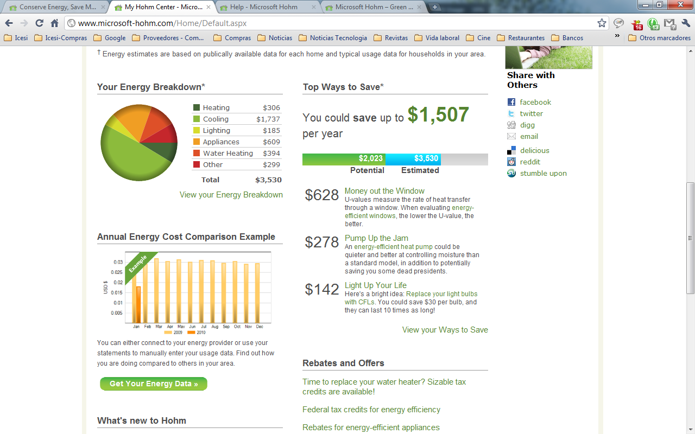The height and width of the screenshot is (434, 695).
Task: Reload the page with refresh button
Action: (x=39, y=23)
